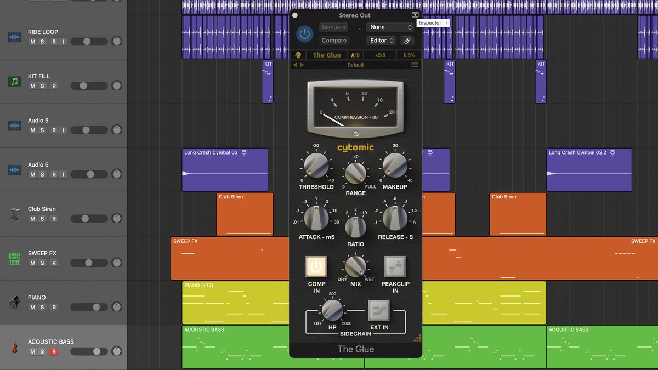The image size is (658, 370).
Task: Click the Default preset name field
Action: (355, 65)
